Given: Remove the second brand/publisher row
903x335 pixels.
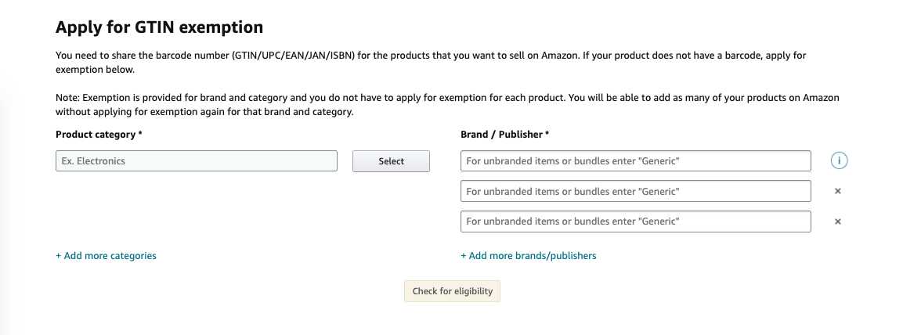Looking at the screenshot, I should [x=838, y=191].
